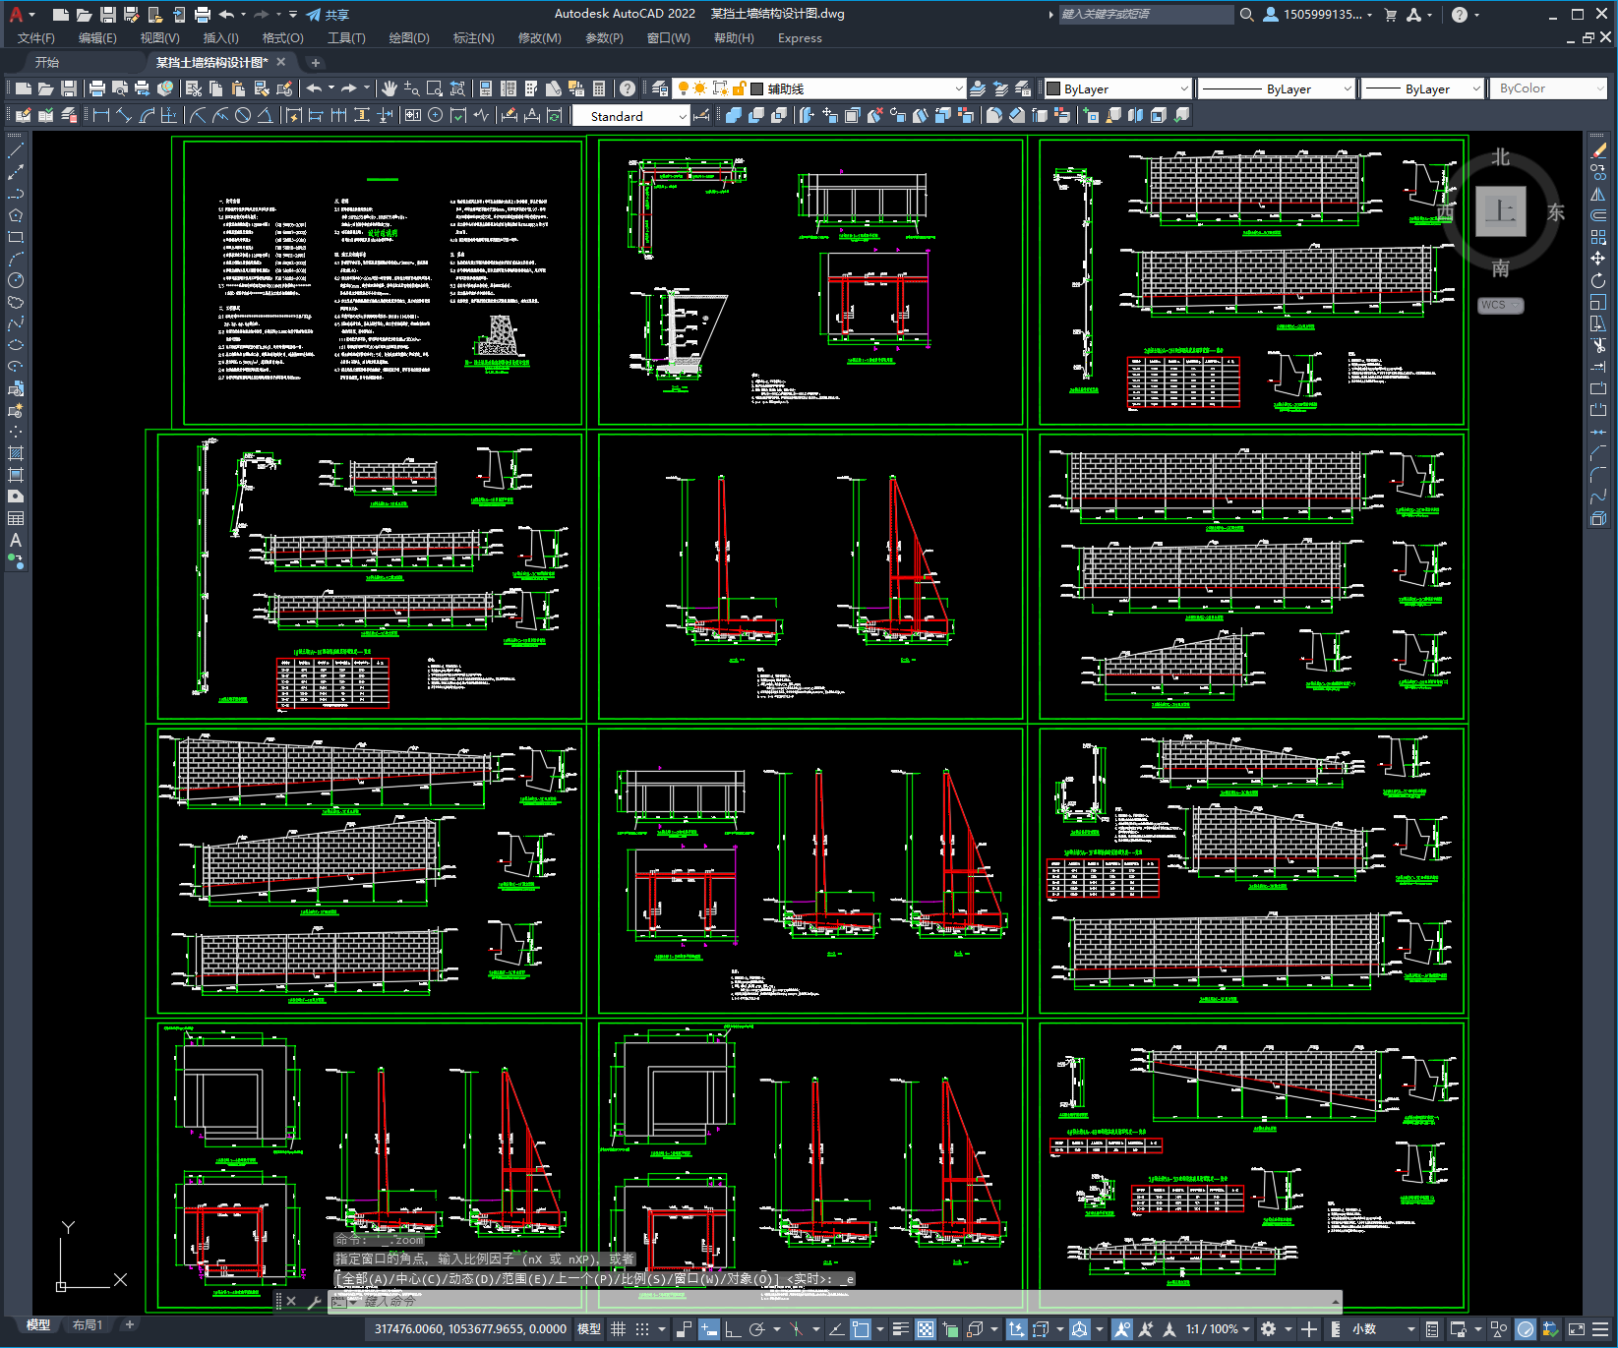The height and width of the screenshot is (1348, 1618).
Task: Click the Plot print icon
Action: 97,88
